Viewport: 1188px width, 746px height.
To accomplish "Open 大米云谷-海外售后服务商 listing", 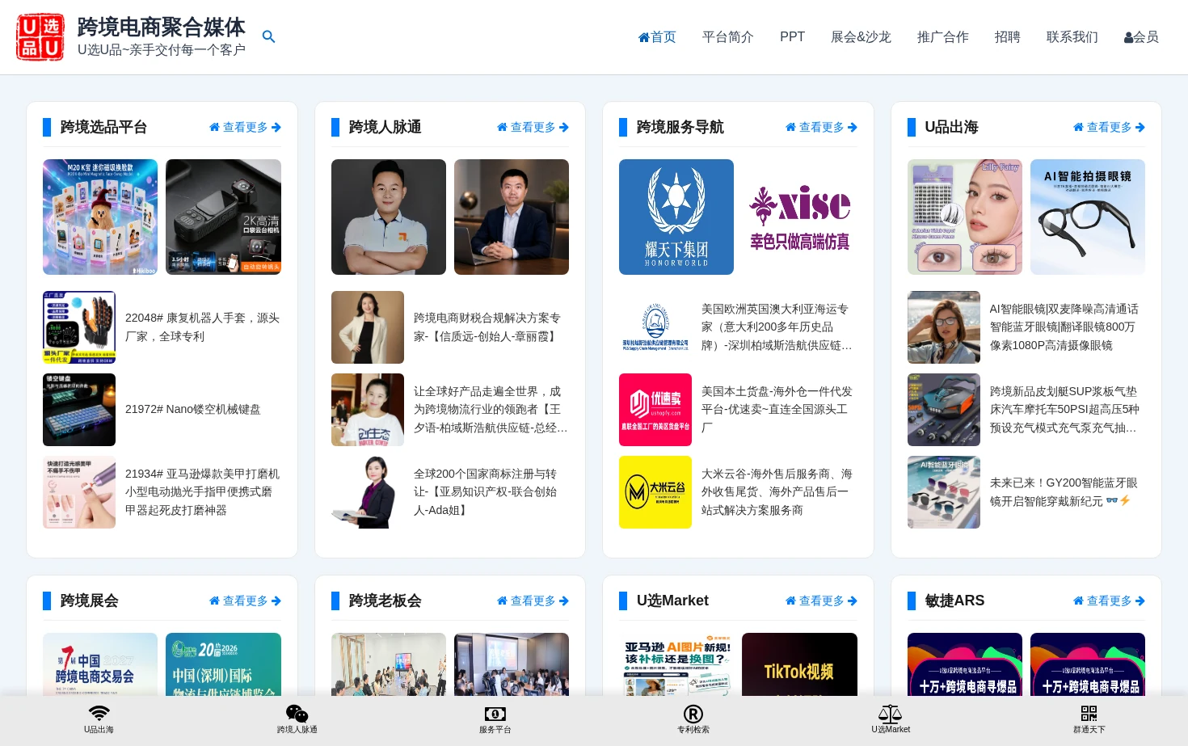I will coord(777,492).
